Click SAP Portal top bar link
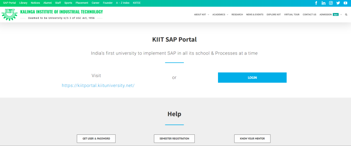 point(9,3)
